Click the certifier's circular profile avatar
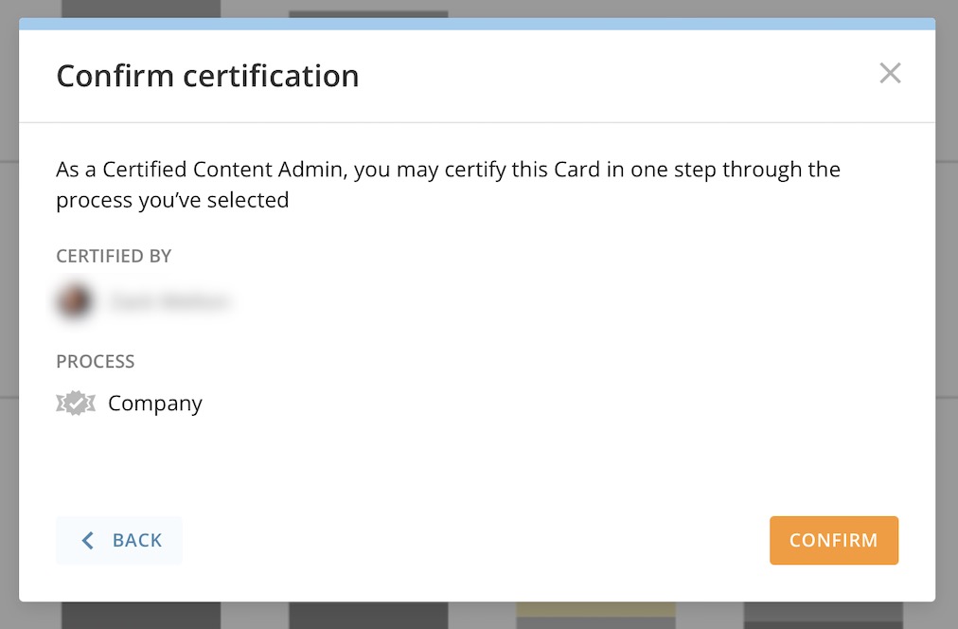The width and height of the screenshot is (958, 629). tap(75, 300)
